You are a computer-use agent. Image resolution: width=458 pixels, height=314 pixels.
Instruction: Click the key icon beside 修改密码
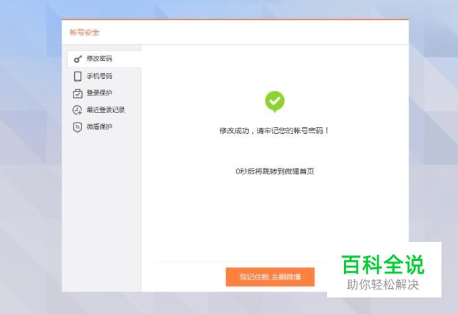[x=77, y=59]
